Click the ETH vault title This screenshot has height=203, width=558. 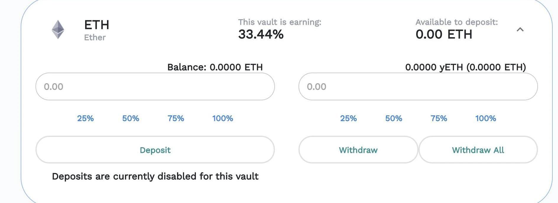click(97, 25)
